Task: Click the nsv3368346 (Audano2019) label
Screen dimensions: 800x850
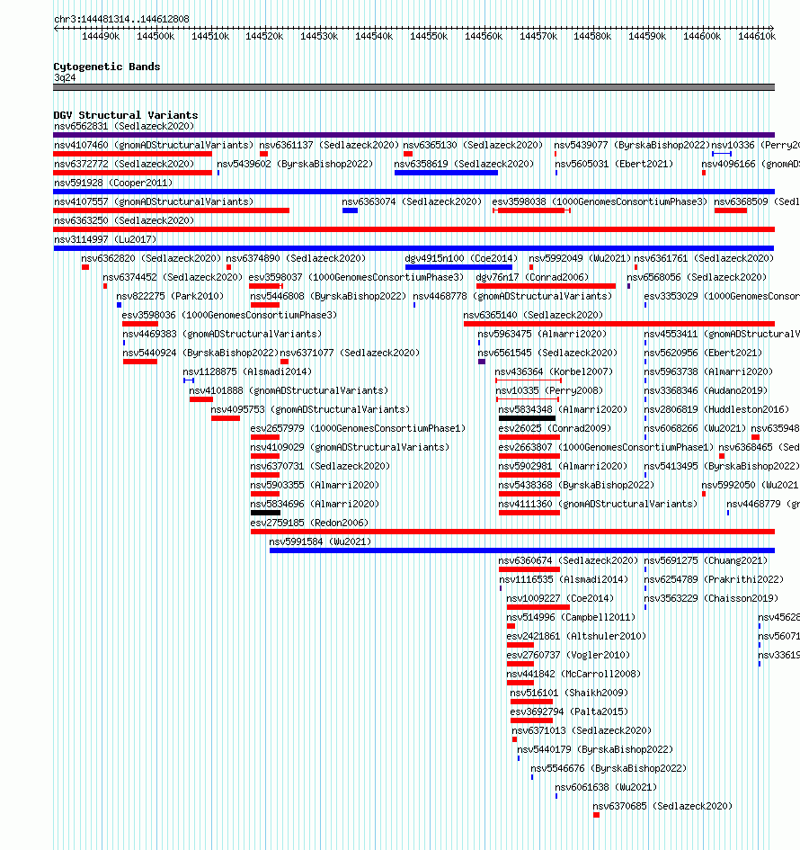Action: pos(706,391)
